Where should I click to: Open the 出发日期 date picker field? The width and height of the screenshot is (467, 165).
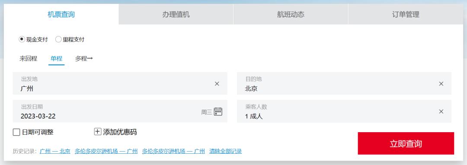[120, 111]
